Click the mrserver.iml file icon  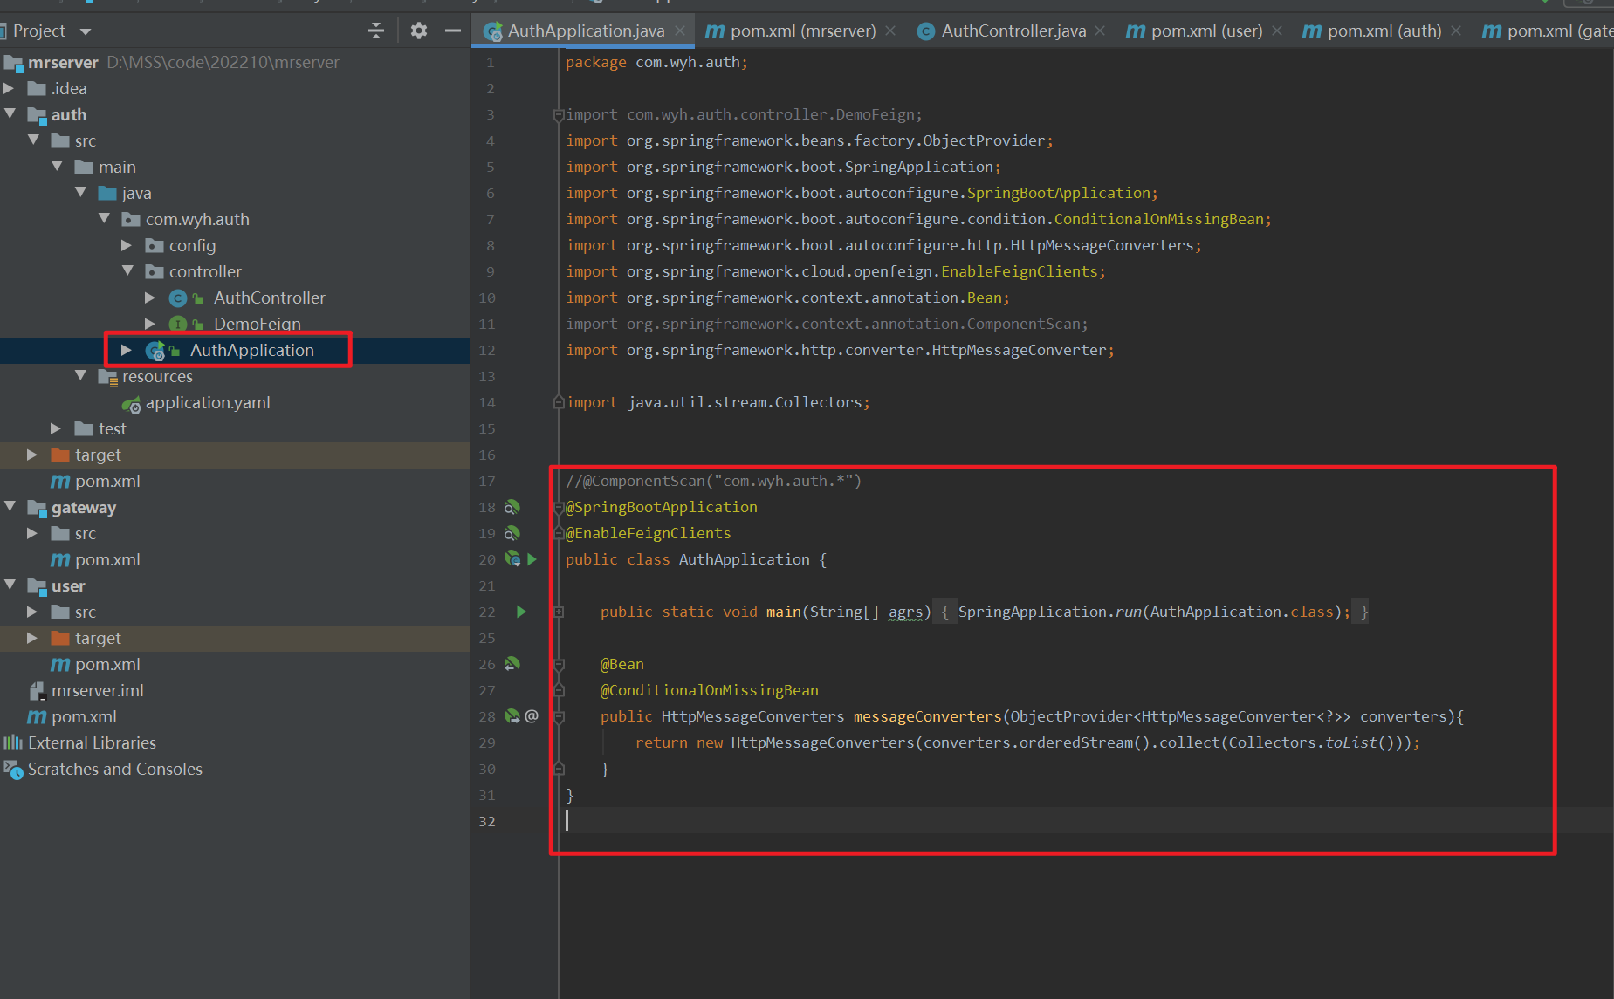pos(38,691)
